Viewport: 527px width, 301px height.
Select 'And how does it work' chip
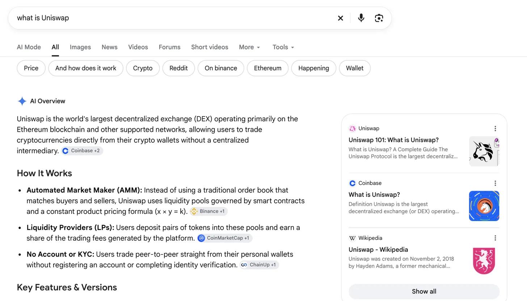86,68
